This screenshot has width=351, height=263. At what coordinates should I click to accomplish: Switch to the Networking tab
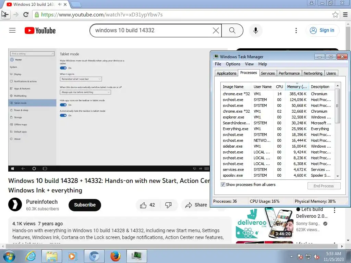tap(313, 73)
